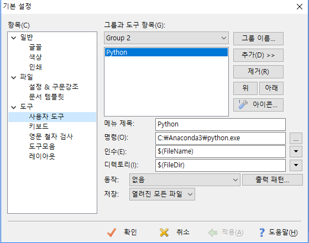Click the 출력 패턴... button
This screenshot has width=309, height=243.
(x=273, y=179)
